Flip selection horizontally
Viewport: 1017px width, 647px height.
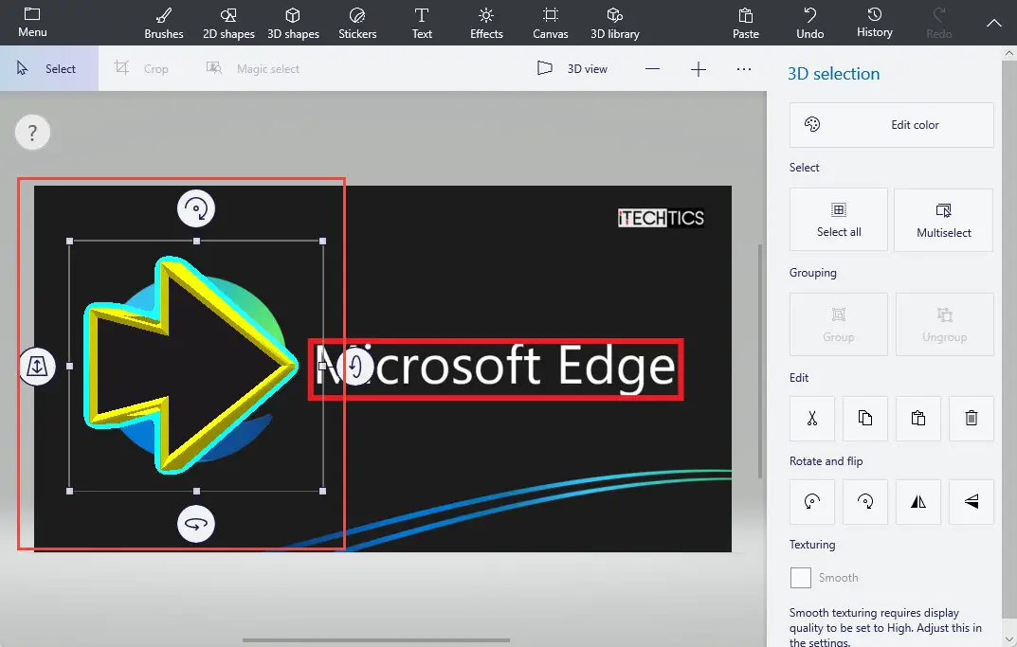(x=918, y=501)
